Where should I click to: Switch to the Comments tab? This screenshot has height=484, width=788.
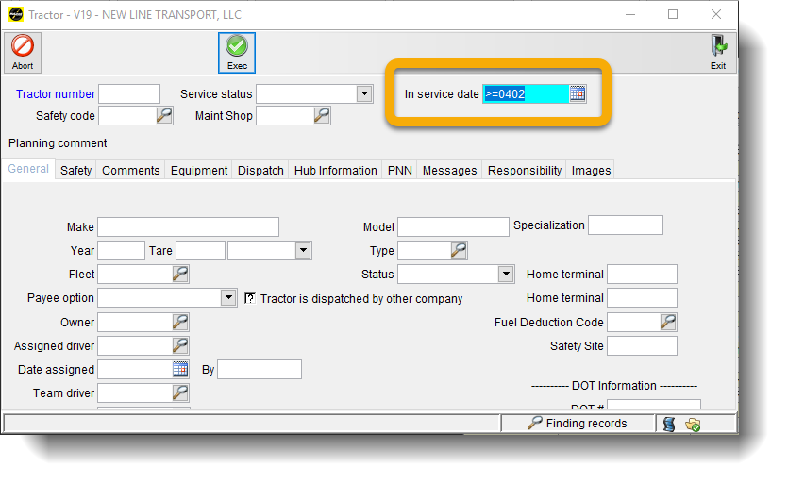(x=130, y=171)
